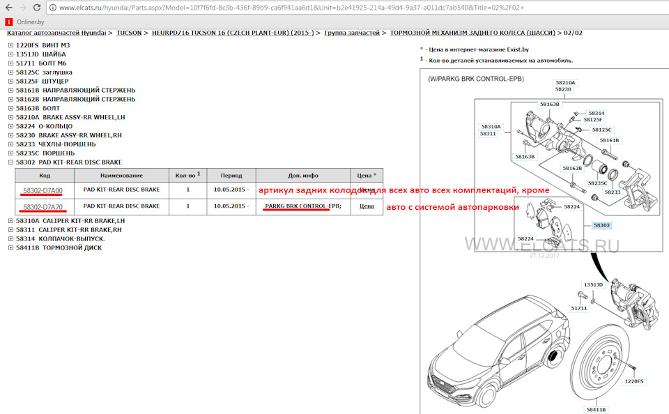Open part code 58302-D7A00 link

pyautogui.click(x=43, y=190)
